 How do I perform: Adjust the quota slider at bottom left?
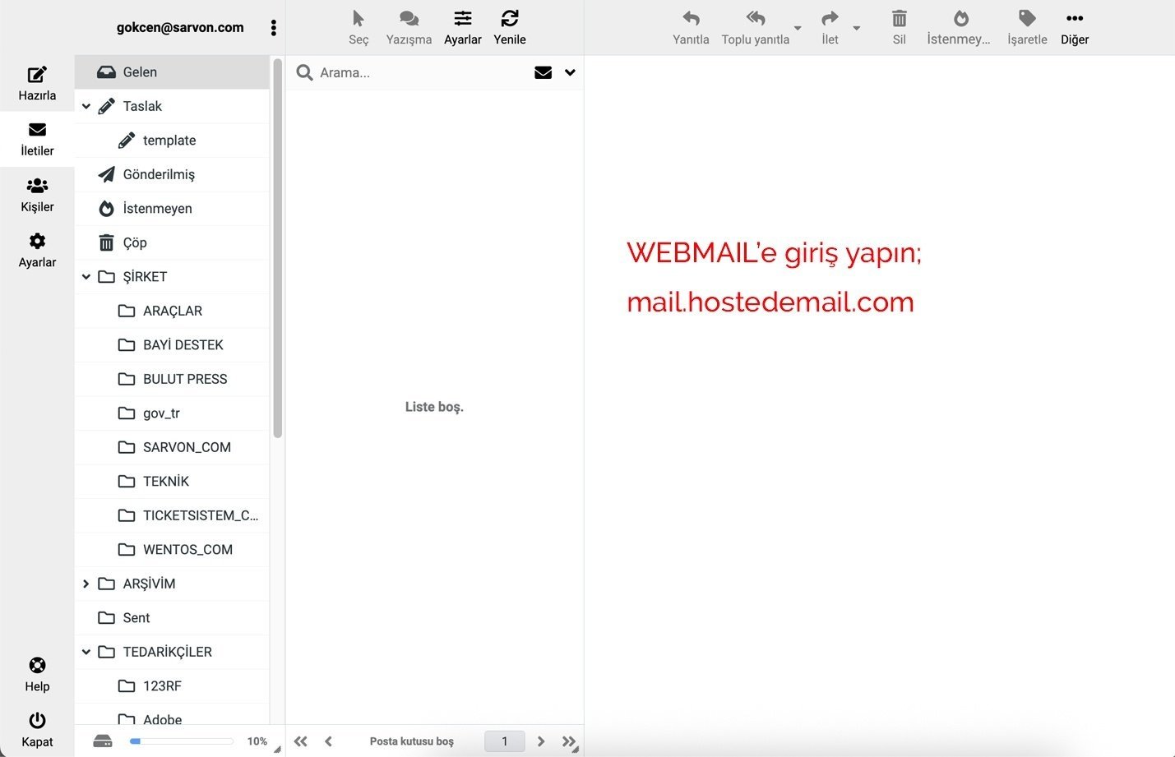coord(181,741)
